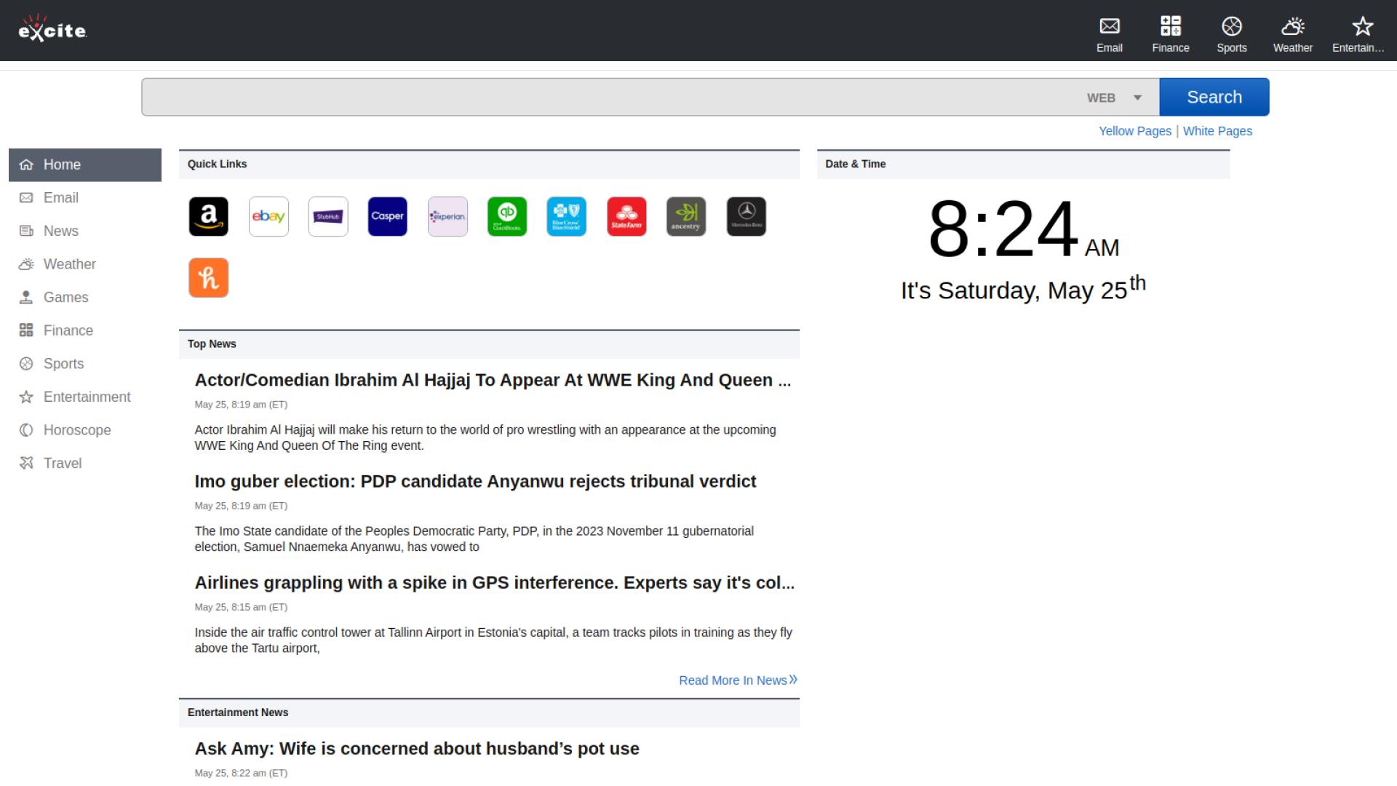Open the Amazon quick link icon
1397x786 pixels.
tap(209, 216)
